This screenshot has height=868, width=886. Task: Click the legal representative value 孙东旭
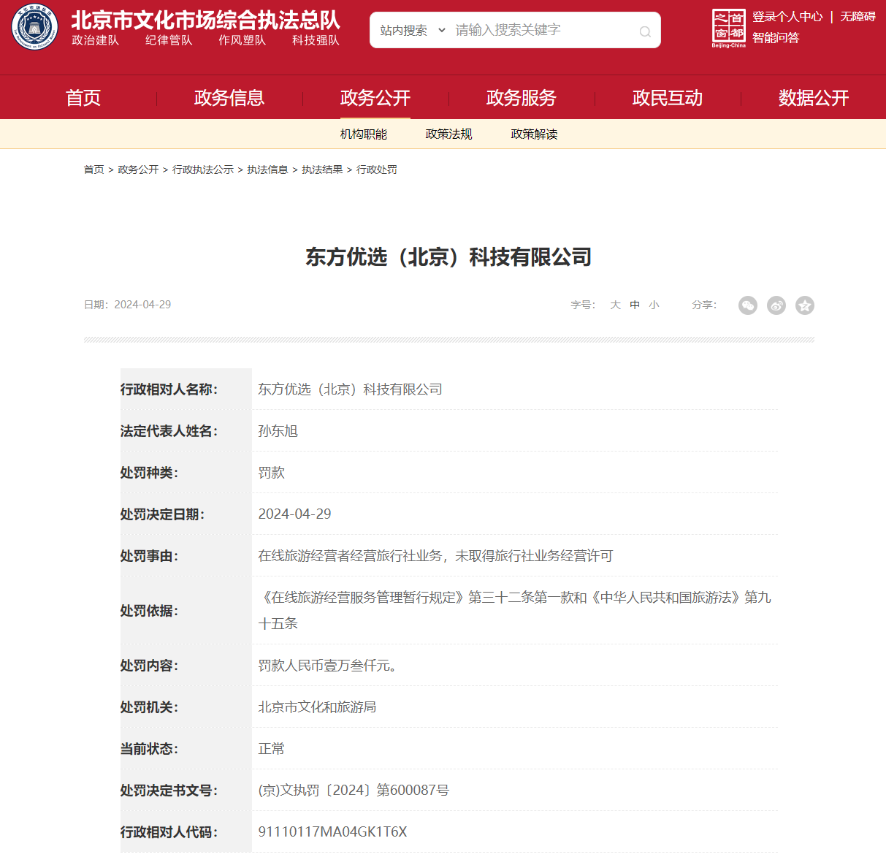(278, 431)
